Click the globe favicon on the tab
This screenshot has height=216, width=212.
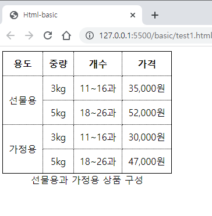coord(14,15)
